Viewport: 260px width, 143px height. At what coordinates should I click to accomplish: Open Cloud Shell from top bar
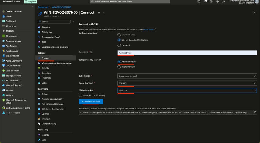click(x=199, y=2)
